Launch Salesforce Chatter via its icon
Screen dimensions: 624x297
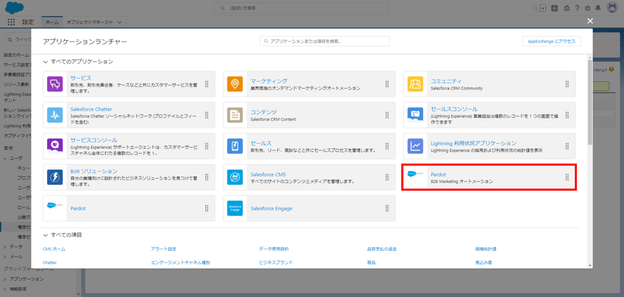(55, 115)
